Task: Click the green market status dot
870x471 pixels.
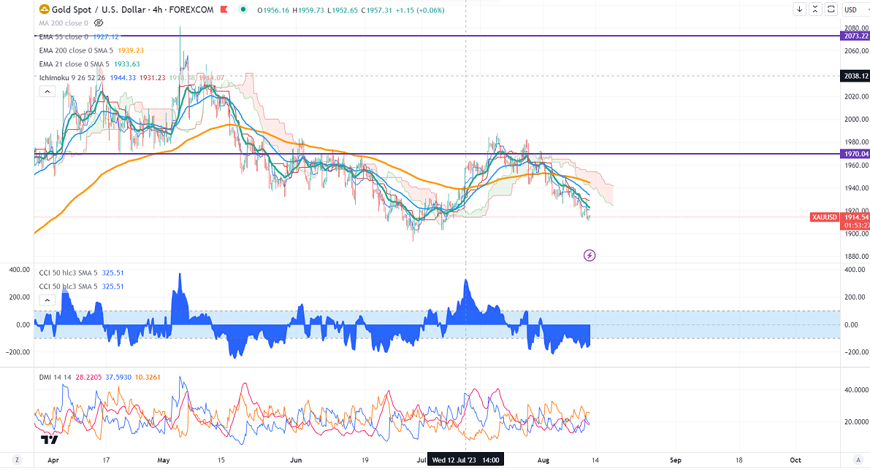Action: [x=260, y=9]
